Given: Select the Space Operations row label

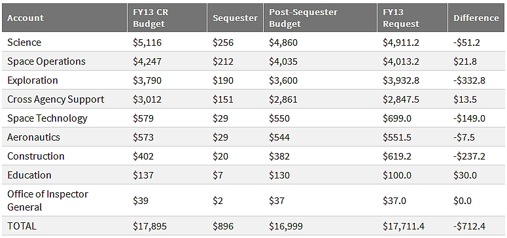Looking at the screenshot, I should [46, 61].
